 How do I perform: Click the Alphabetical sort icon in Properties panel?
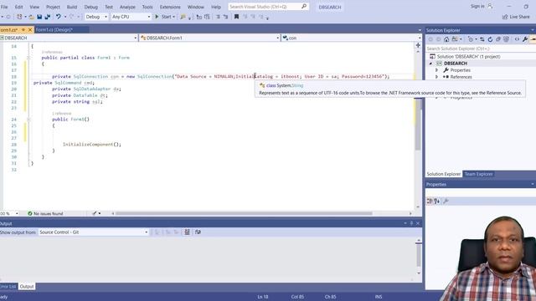point(437,202)
